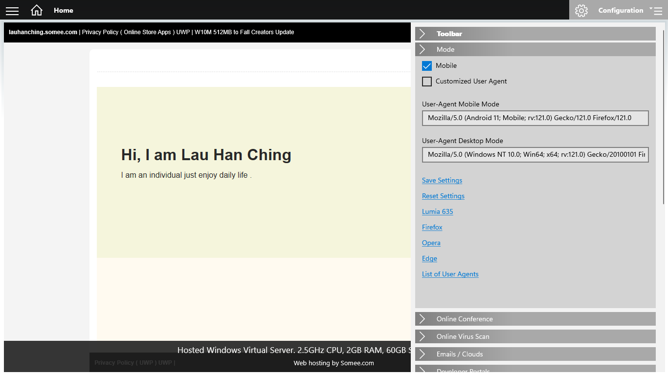Open the W10M 512MB to Fall Creators Update link
Image resolution: width=668 pixels, height=375 pixels.
pos(245,32)
